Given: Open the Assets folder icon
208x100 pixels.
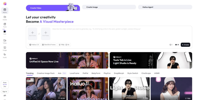Looking at the screenshot, I should [x=5, y=17].
